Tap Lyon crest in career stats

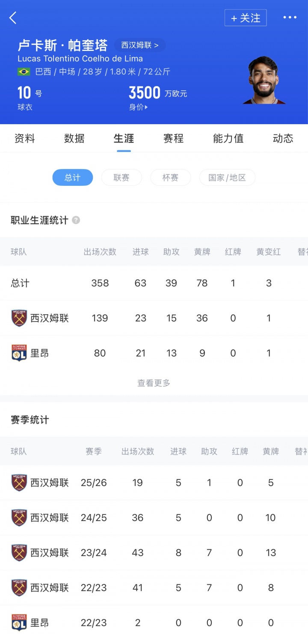(x=19, y=353)
